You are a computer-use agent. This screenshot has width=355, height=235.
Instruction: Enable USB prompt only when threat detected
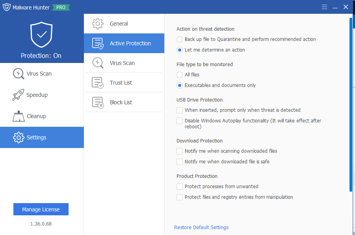tap(180, 110)
